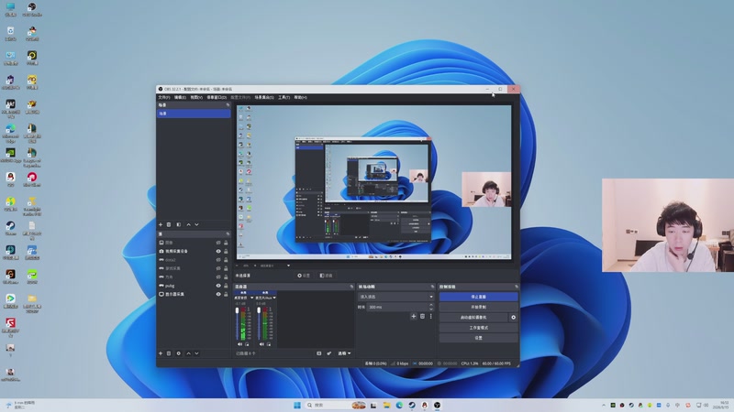The width and height of the screenshot is (734, 412).
Task: Open the 视图(V) menu
Action: (196, 98)
